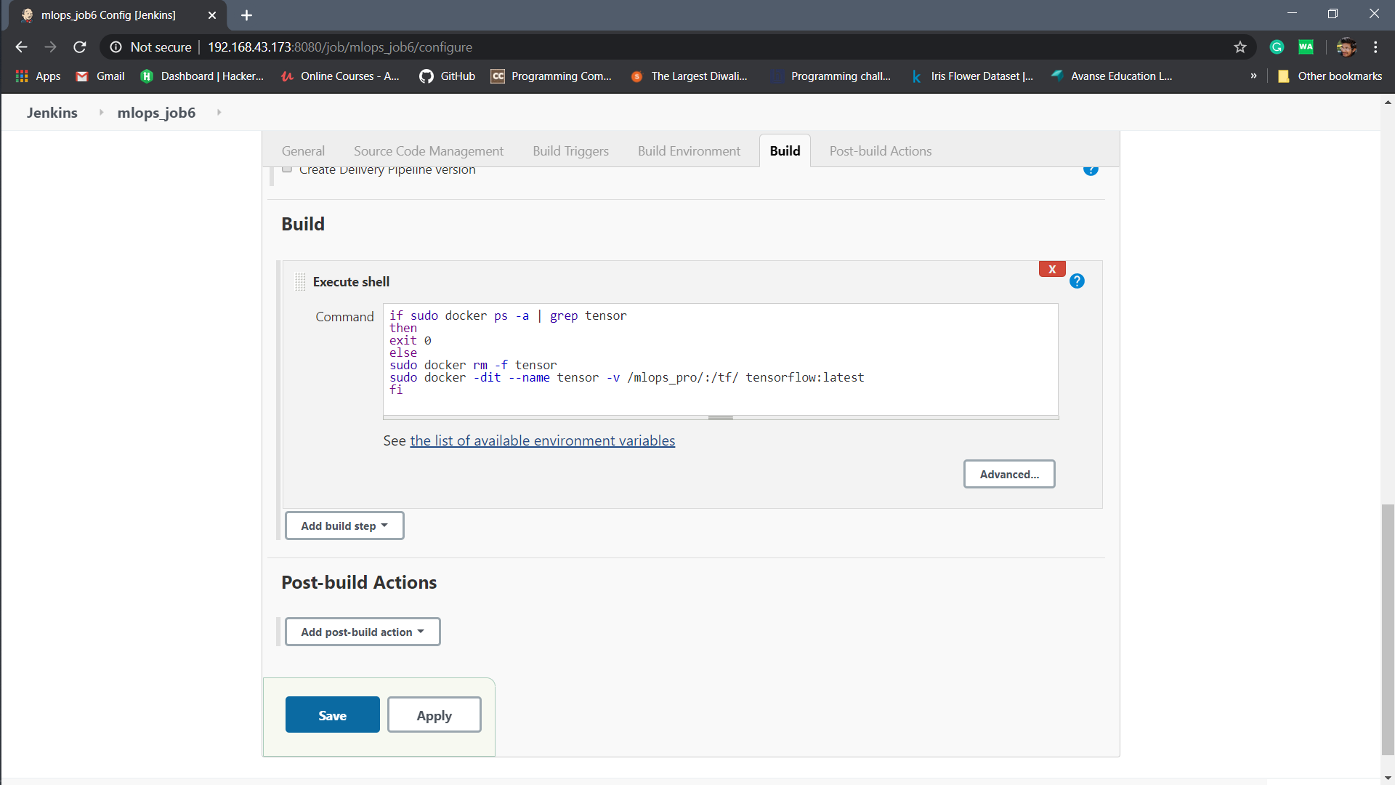Navigate back in the browser

pos(21,47)
